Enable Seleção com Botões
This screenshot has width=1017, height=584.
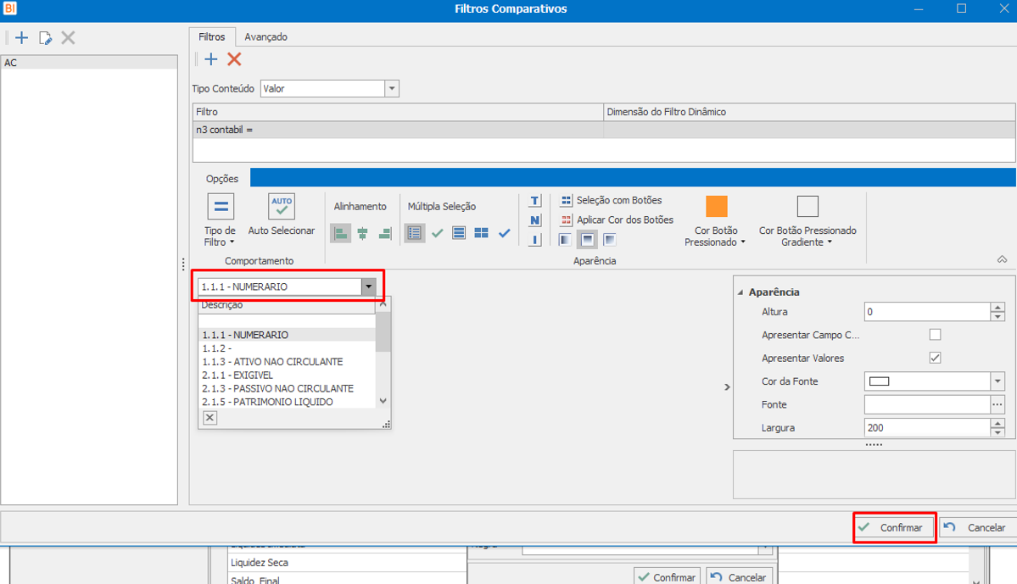[611, 200]
